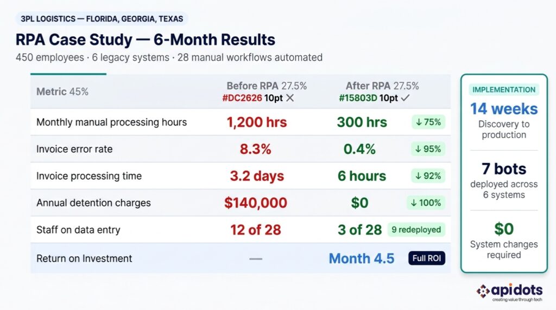This screenshot has height=310, width=556.
Task: Click the '6 hours' value
Action: 362,176
